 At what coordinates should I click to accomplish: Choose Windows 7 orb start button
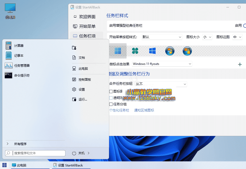click(170, 51)
